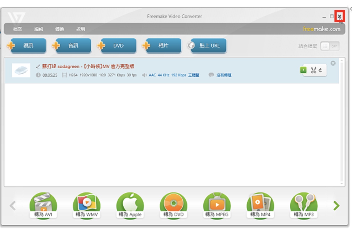
Task: Play the video with the green preview icon
Action: pos(303,70)
